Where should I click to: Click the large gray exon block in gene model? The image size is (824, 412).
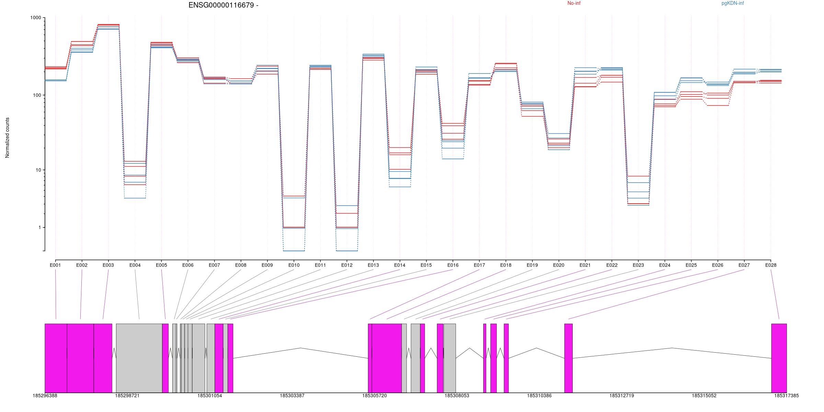coord(139,358)
